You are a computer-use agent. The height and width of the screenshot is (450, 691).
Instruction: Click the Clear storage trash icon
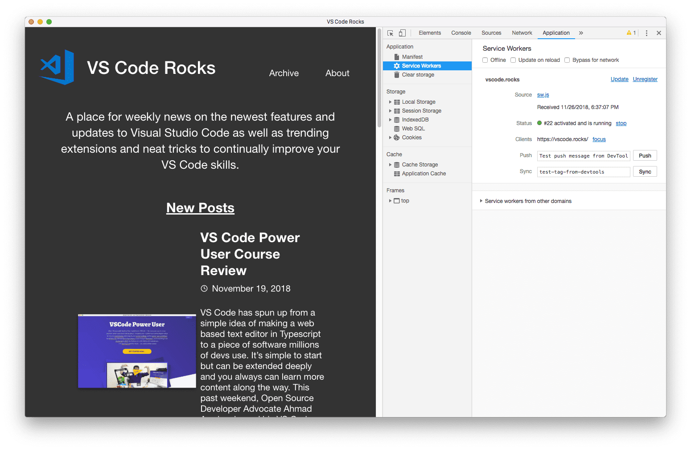coord(397,75)
